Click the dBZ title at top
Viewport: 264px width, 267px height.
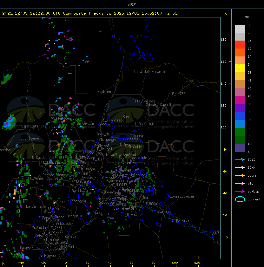pos(132,5)
